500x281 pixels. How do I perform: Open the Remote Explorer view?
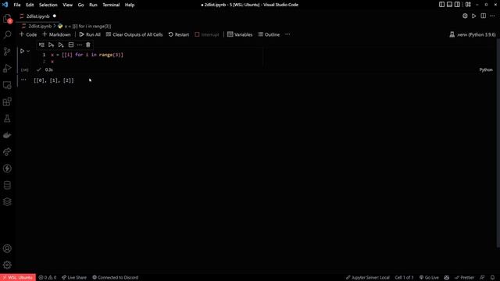[7, 85]
